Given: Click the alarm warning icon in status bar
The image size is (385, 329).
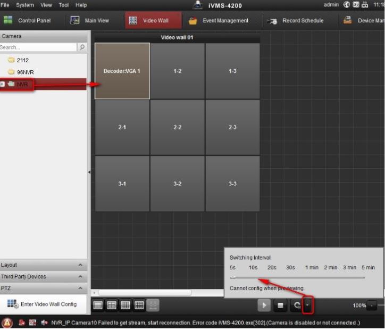Looking at the screenshot, I should [7, 323].
